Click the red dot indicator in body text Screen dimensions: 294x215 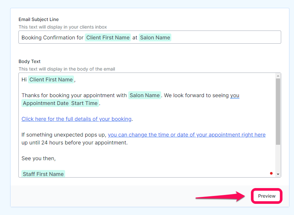(x=271, y=173)
